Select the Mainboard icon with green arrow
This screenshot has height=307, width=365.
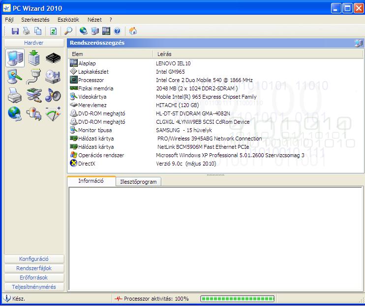pos(34,58)
